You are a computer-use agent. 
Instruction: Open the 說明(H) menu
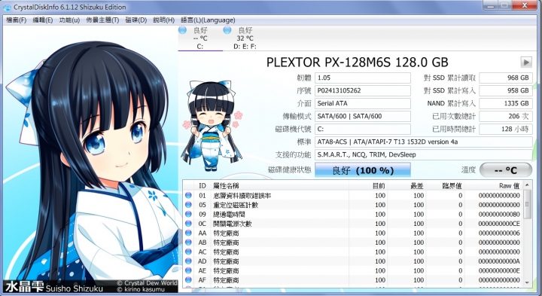(163, 20)
